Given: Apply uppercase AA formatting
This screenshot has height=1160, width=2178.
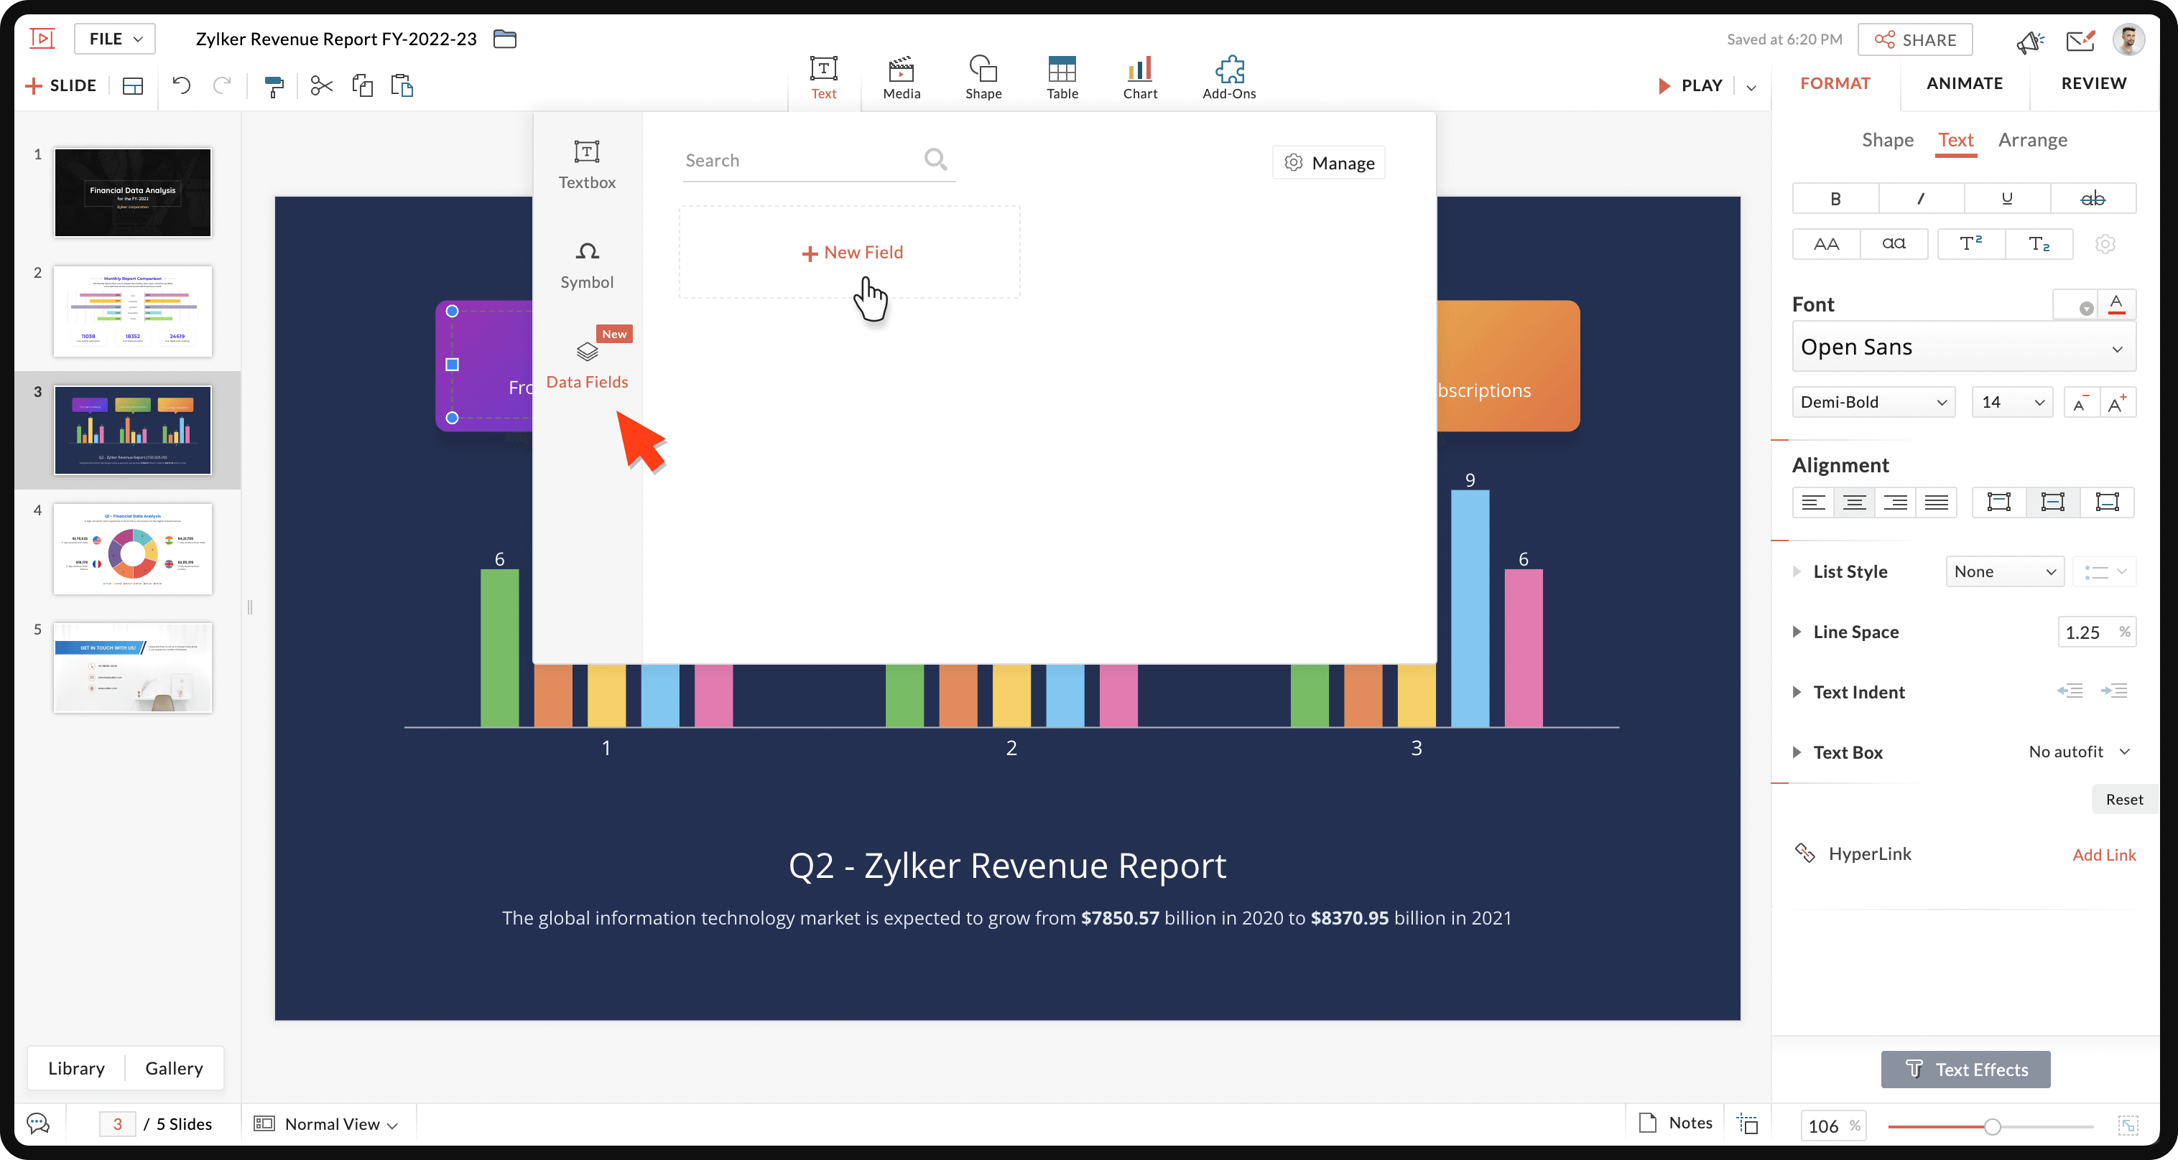Looking at the screenshot, I should (x=1826, y=244).
